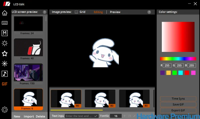Click the Save GIF button
200x119 pixels.
click(178, 105)
